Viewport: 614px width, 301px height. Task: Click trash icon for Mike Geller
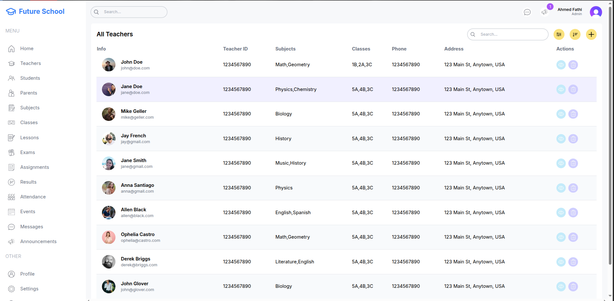pos(573,114)
